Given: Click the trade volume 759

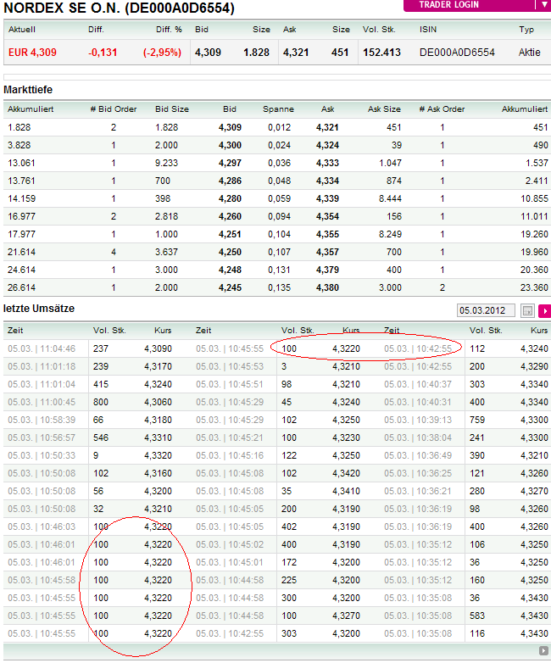Looking at the screenshot, I should (477, 420).
